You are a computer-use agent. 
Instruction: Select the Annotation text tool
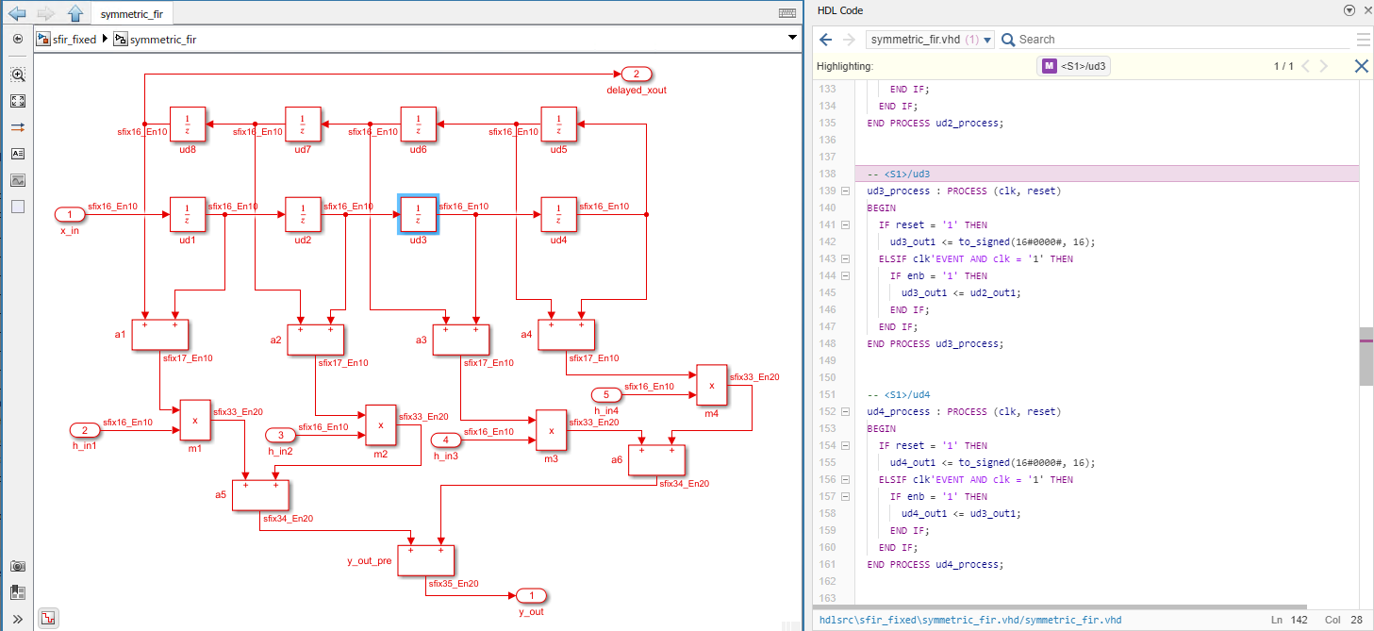(18, 154)
